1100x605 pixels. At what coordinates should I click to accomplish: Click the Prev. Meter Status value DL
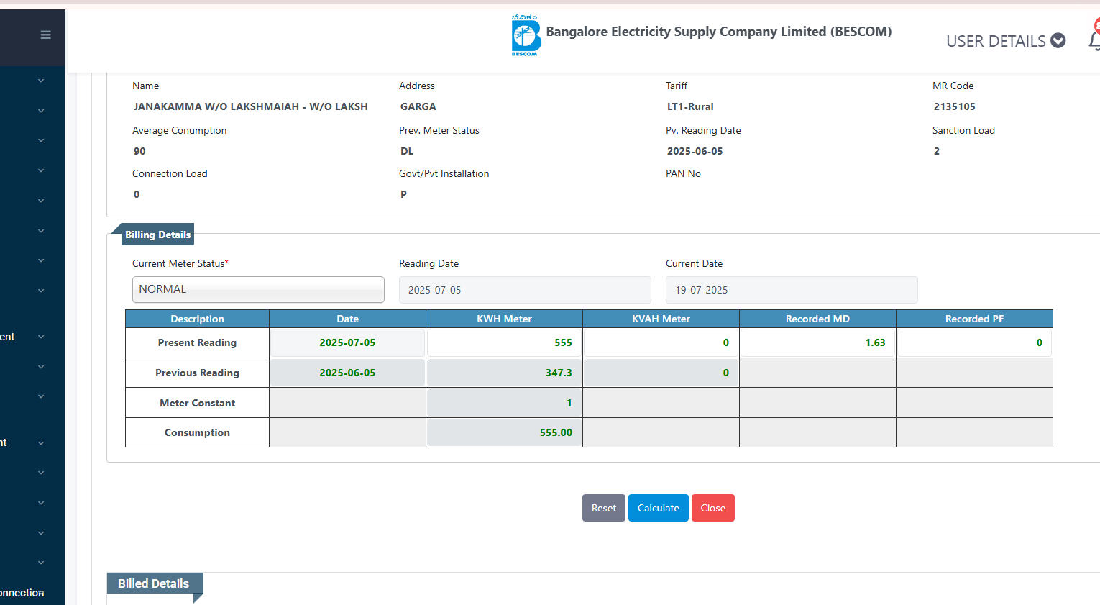(407, 151)
